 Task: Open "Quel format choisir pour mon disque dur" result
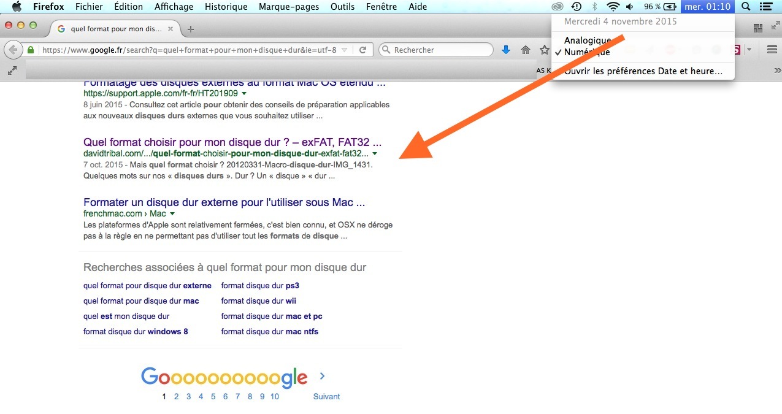coord(232,142)
